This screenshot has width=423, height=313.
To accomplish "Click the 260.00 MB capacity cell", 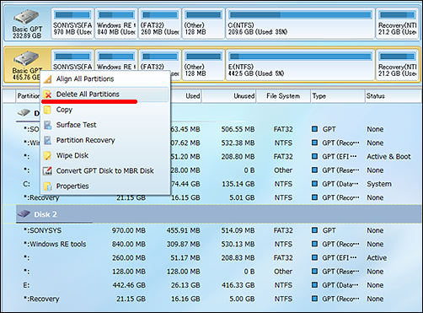I will point(129,257).
